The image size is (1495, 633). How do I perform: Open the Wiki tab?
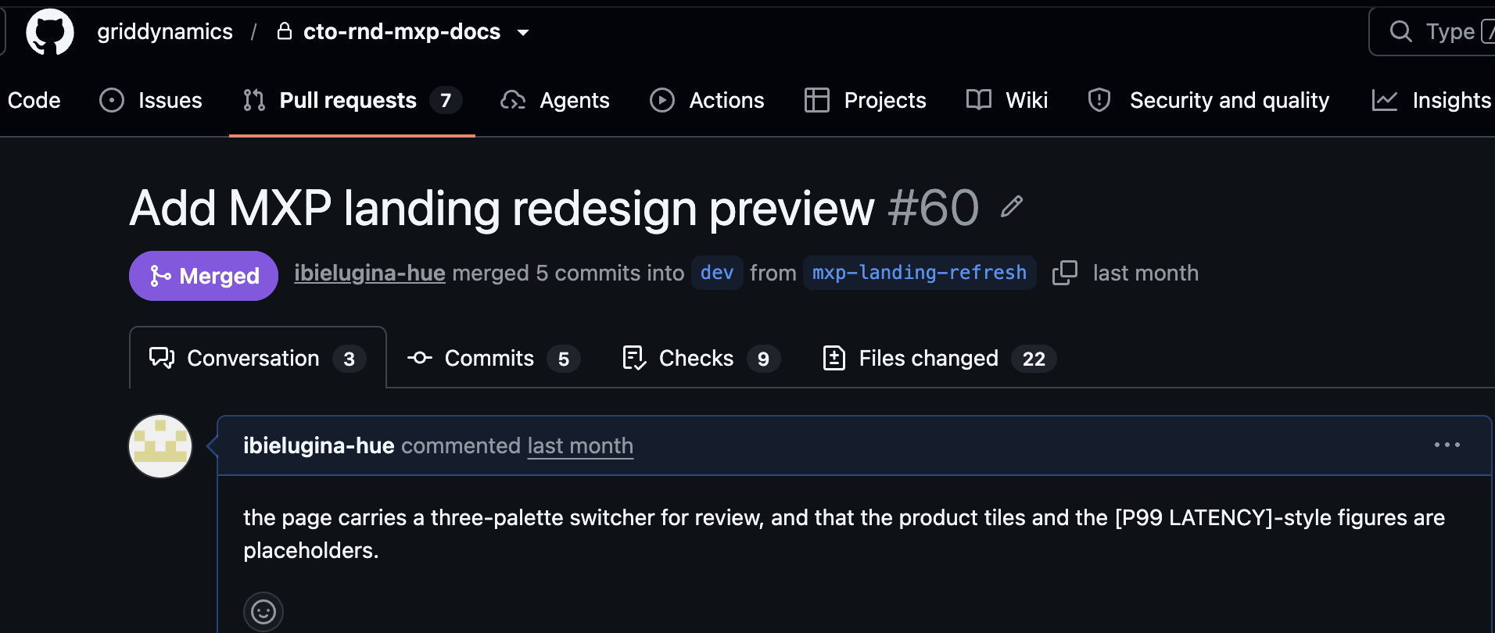tap(1006, 100)
